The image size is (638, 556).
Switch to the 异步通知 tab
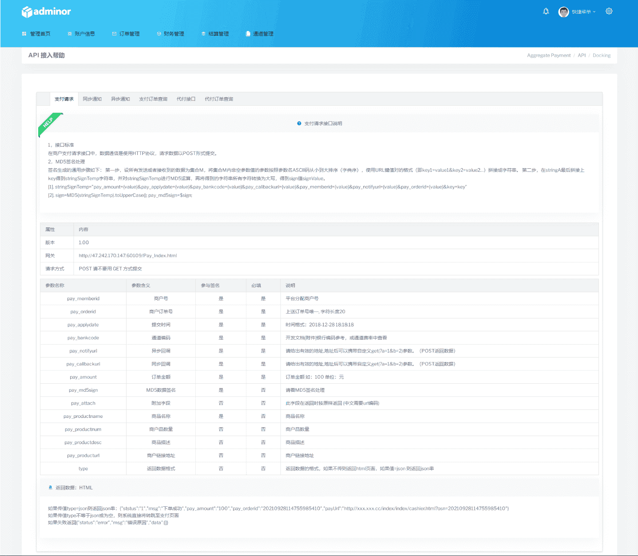tap(120, 99)
